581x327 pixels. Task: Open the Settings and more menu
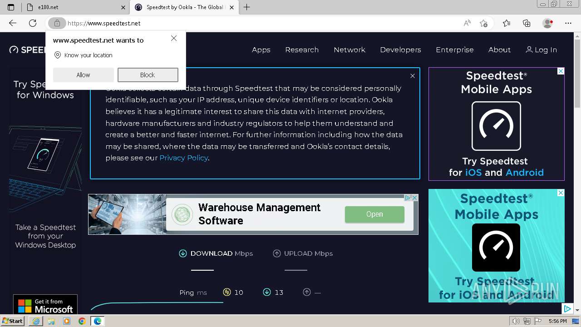568,23
